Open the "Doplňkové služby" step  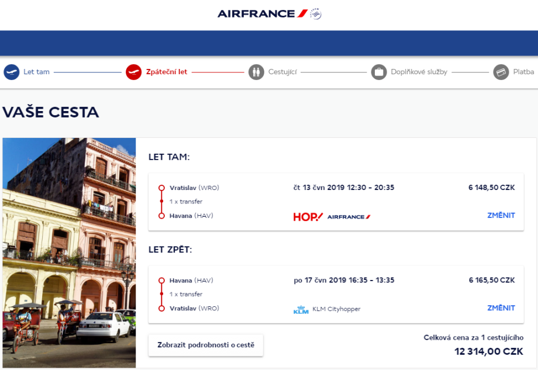pos(420,72)
